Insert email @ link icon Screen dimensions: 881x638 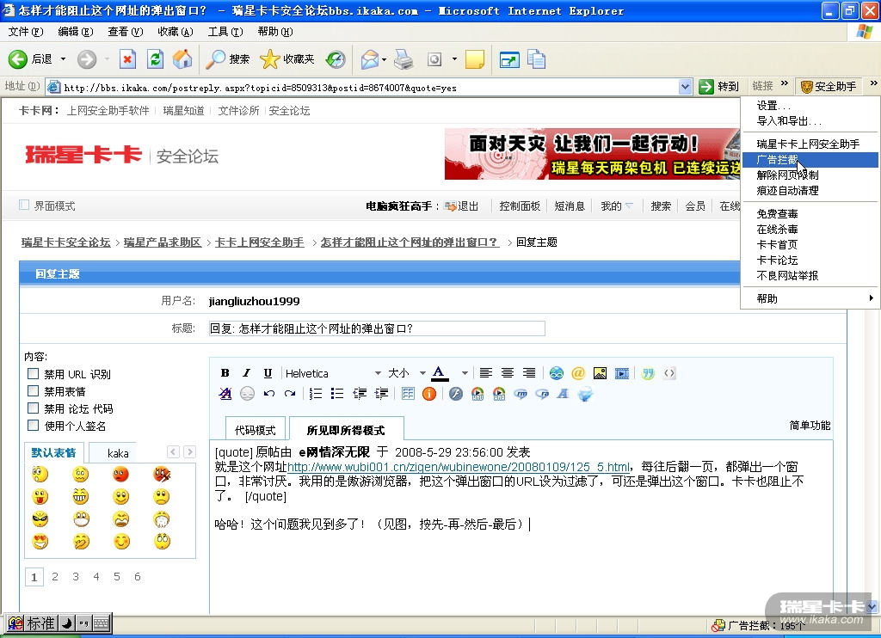pyautogui.click(x=578, y=373)
